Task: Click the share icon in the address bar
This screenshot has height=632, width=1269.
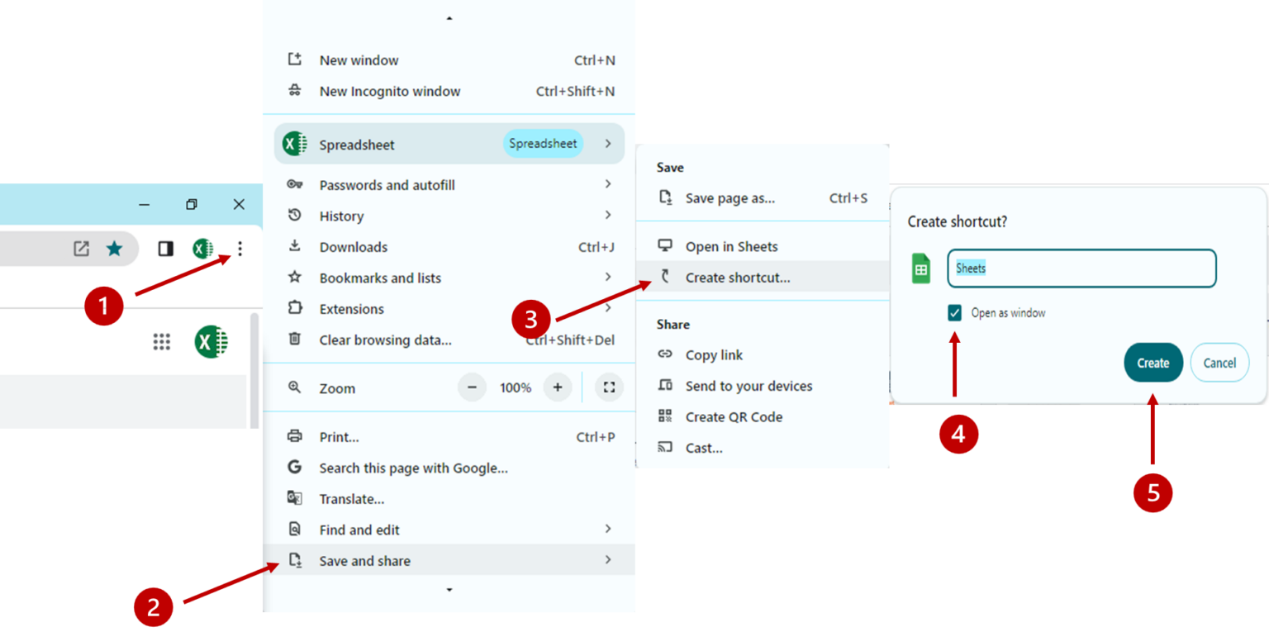Action: tap(79, 248)
